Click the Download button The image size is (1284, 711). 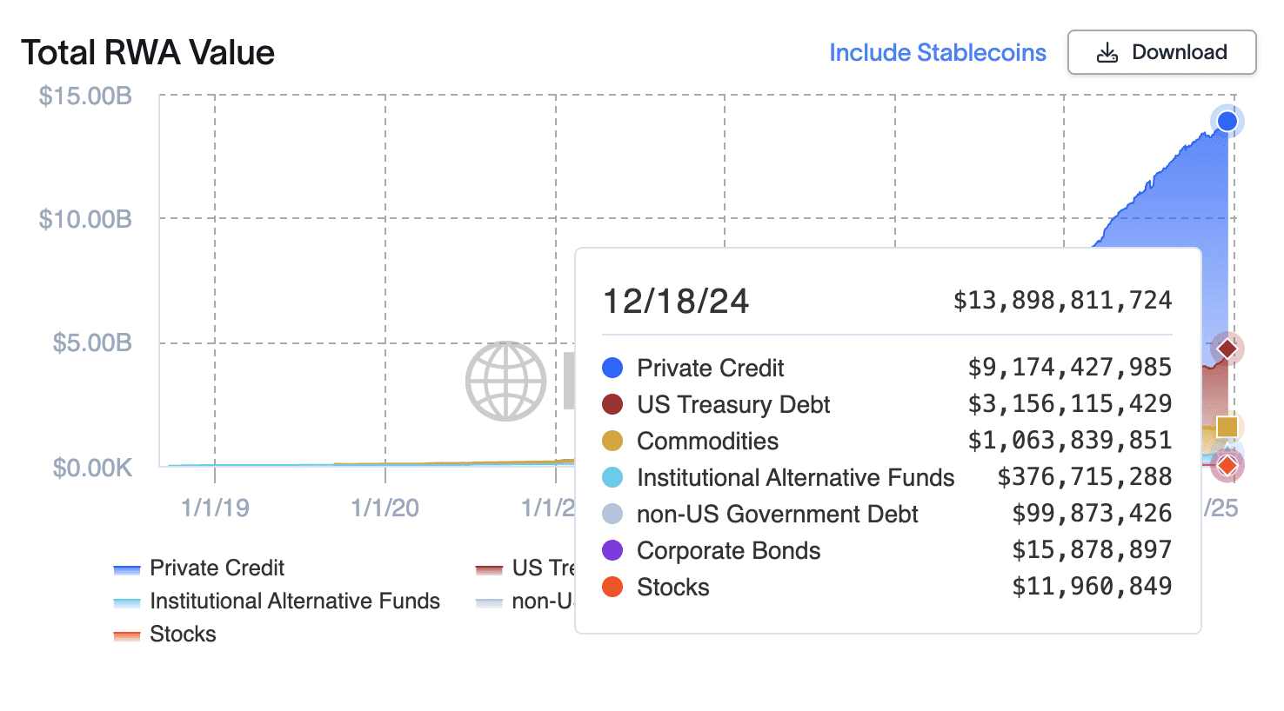click(1161, 52)
